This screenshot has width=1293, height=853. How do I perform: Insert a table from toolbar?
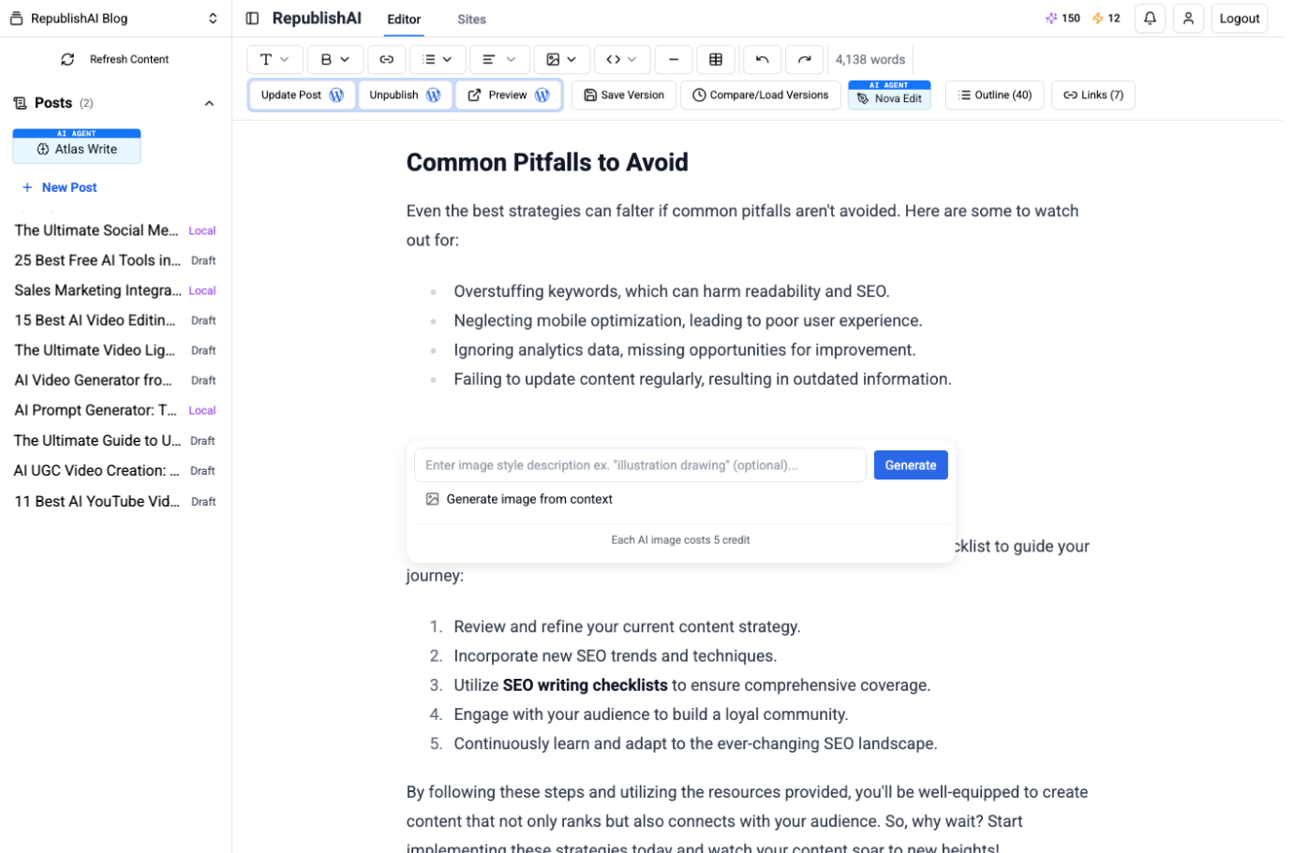pyautogui.click(x=716, y=59)
